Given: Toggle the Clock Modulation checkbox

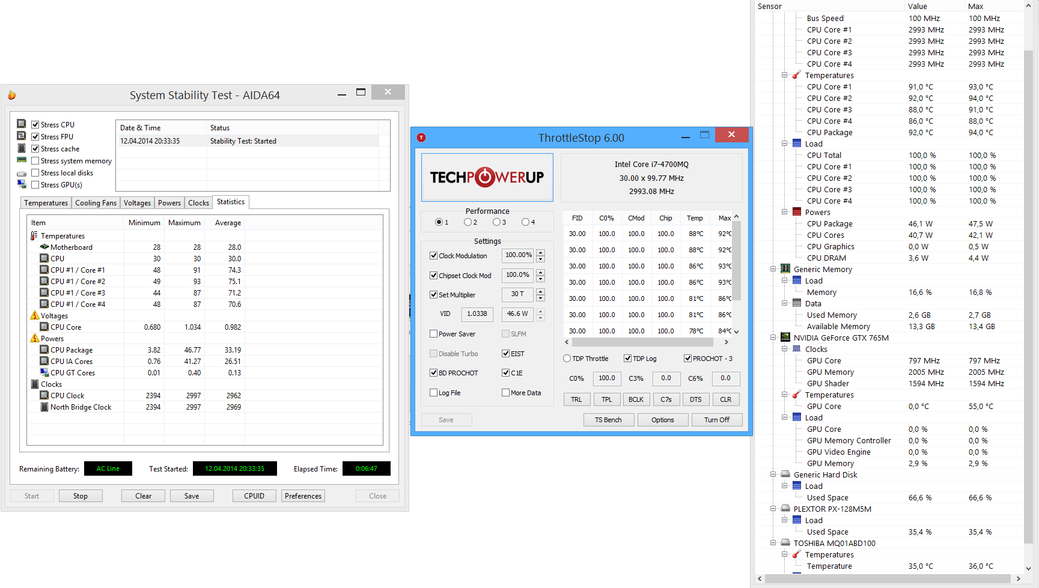Looking at the screenshot, I should click(x=433, y=255).
